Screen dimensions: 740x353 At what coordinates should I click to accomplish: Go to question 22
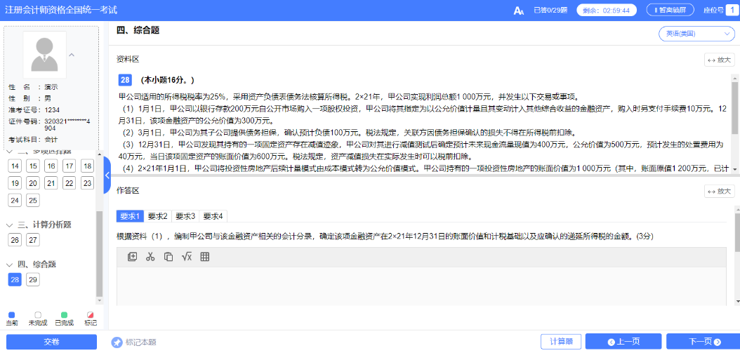pos(69,183)
